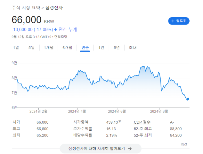
Task: Click the 52-주 최저 value 64,200
Action: pyautogui.click(x=176, y=135)
